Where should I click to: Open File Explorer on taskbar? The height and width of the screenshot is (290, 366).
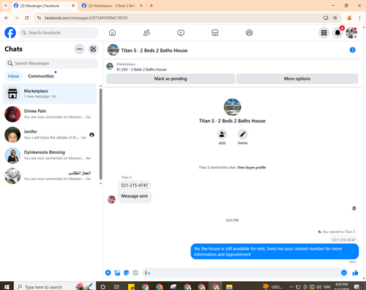point(229,287)
